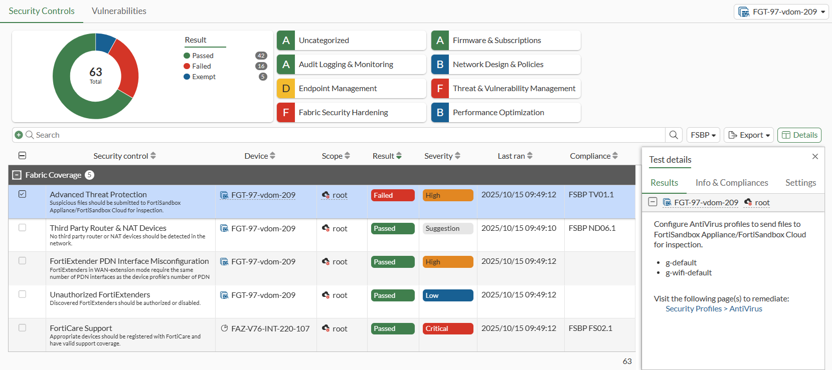Check the Third Party Router & NAT Devices checkbox
832x370 pixels.
(x=22, y=228)
